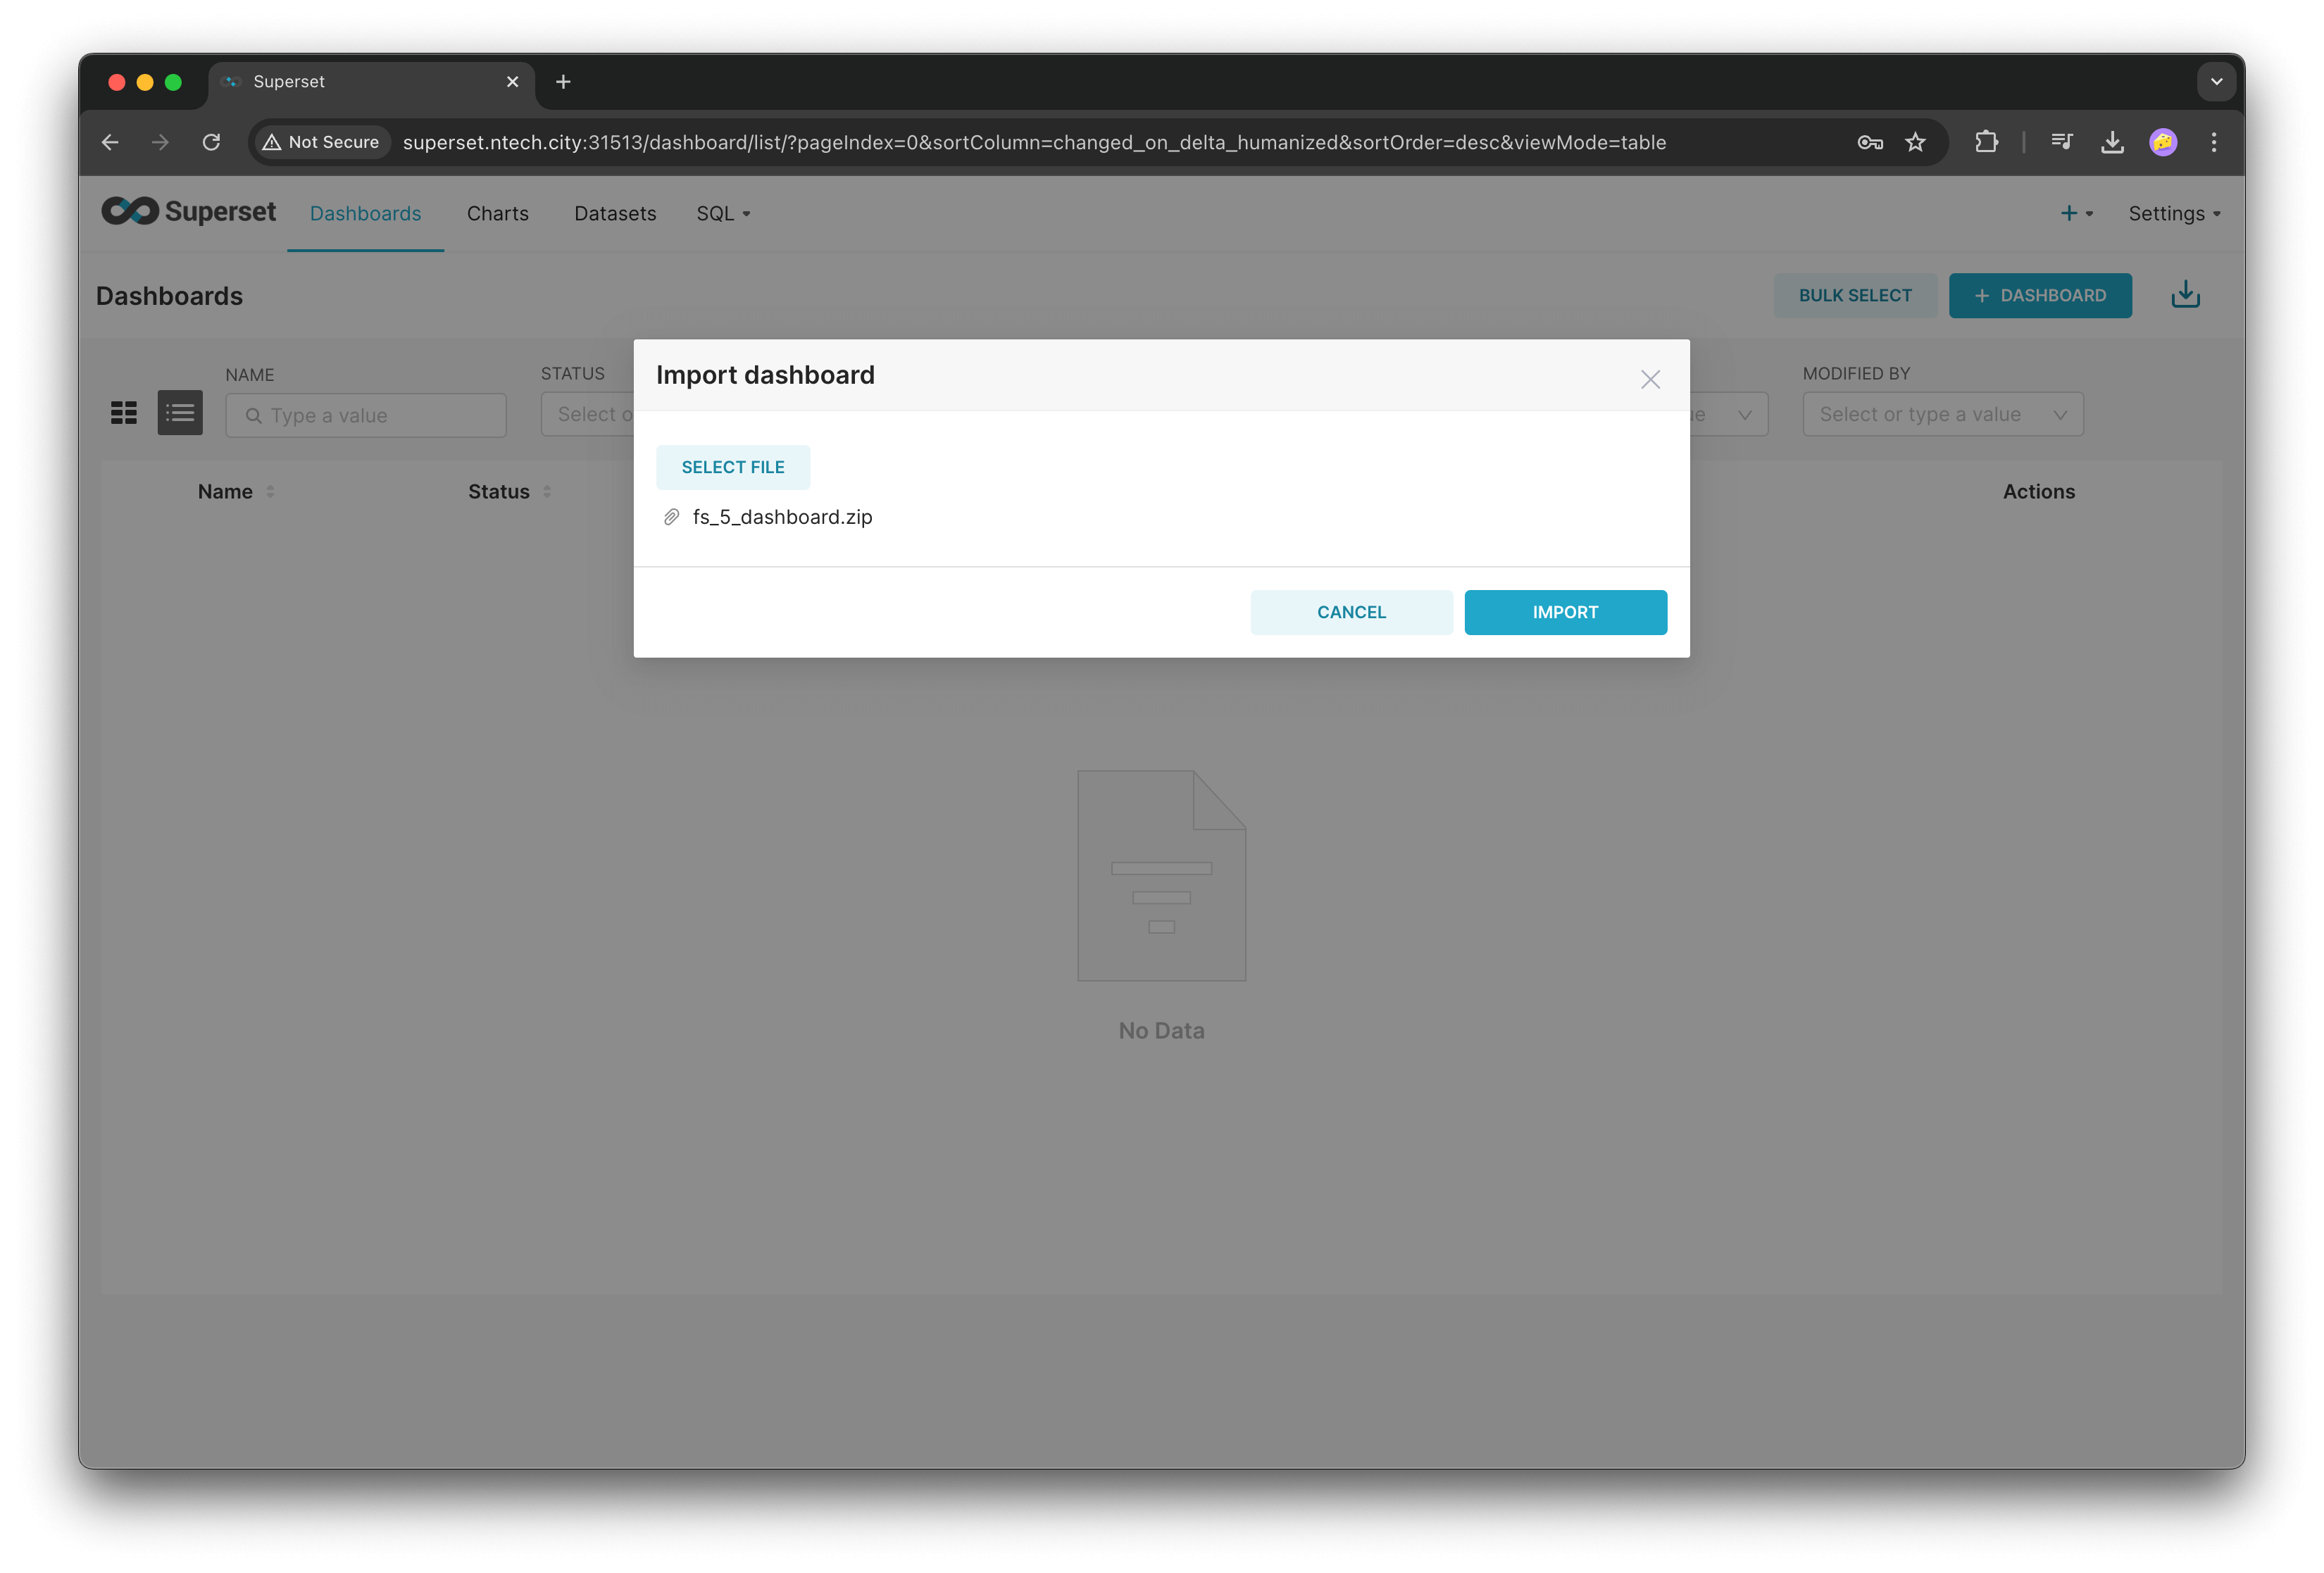The image size is (2324, 1573).
Task: Expand the Modified By dropdown
Action: (1942, 414)
